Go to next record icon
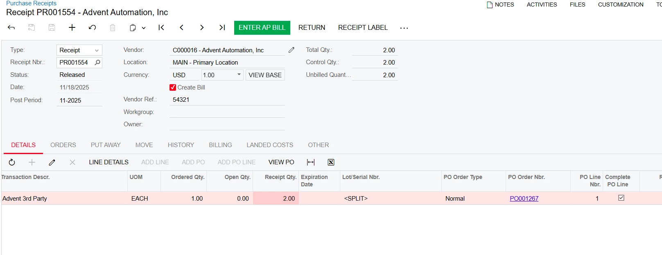662x255 pixels. 202,27
